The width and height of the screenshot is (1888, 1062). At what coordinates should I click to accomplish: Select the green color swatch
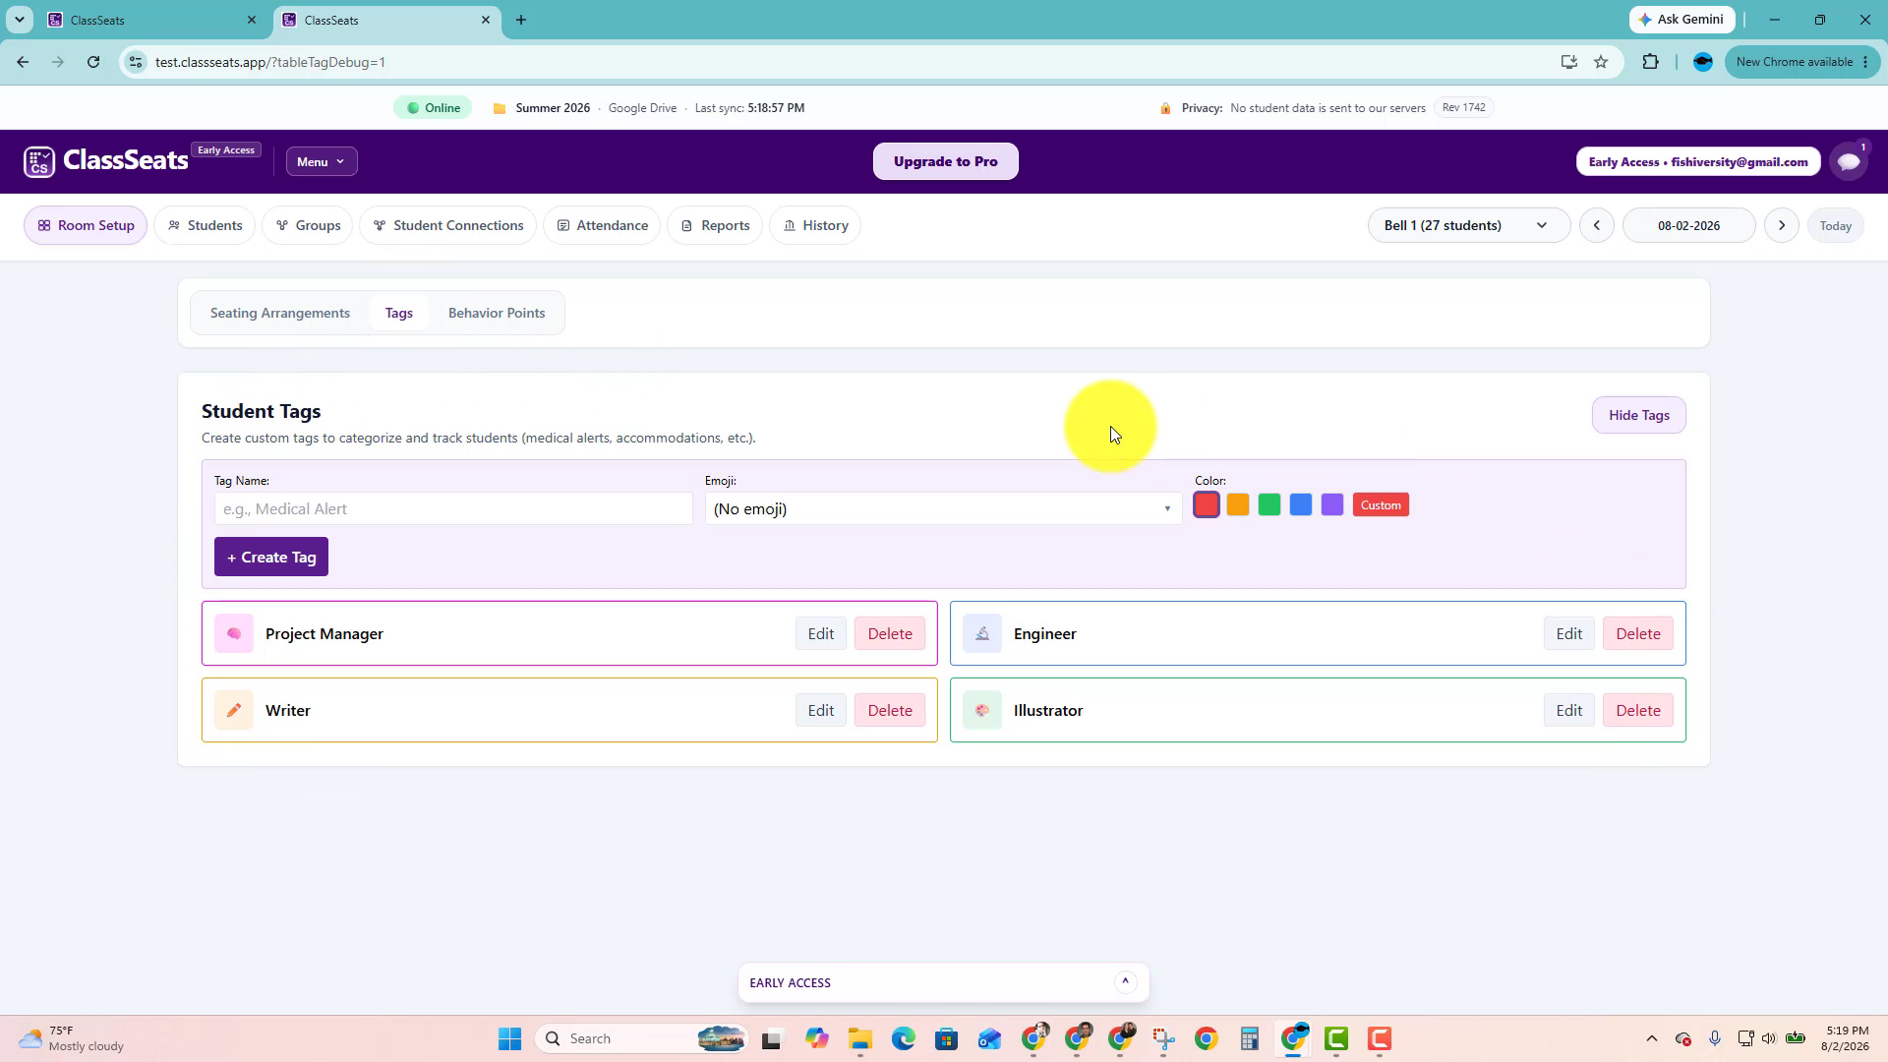1269,504
